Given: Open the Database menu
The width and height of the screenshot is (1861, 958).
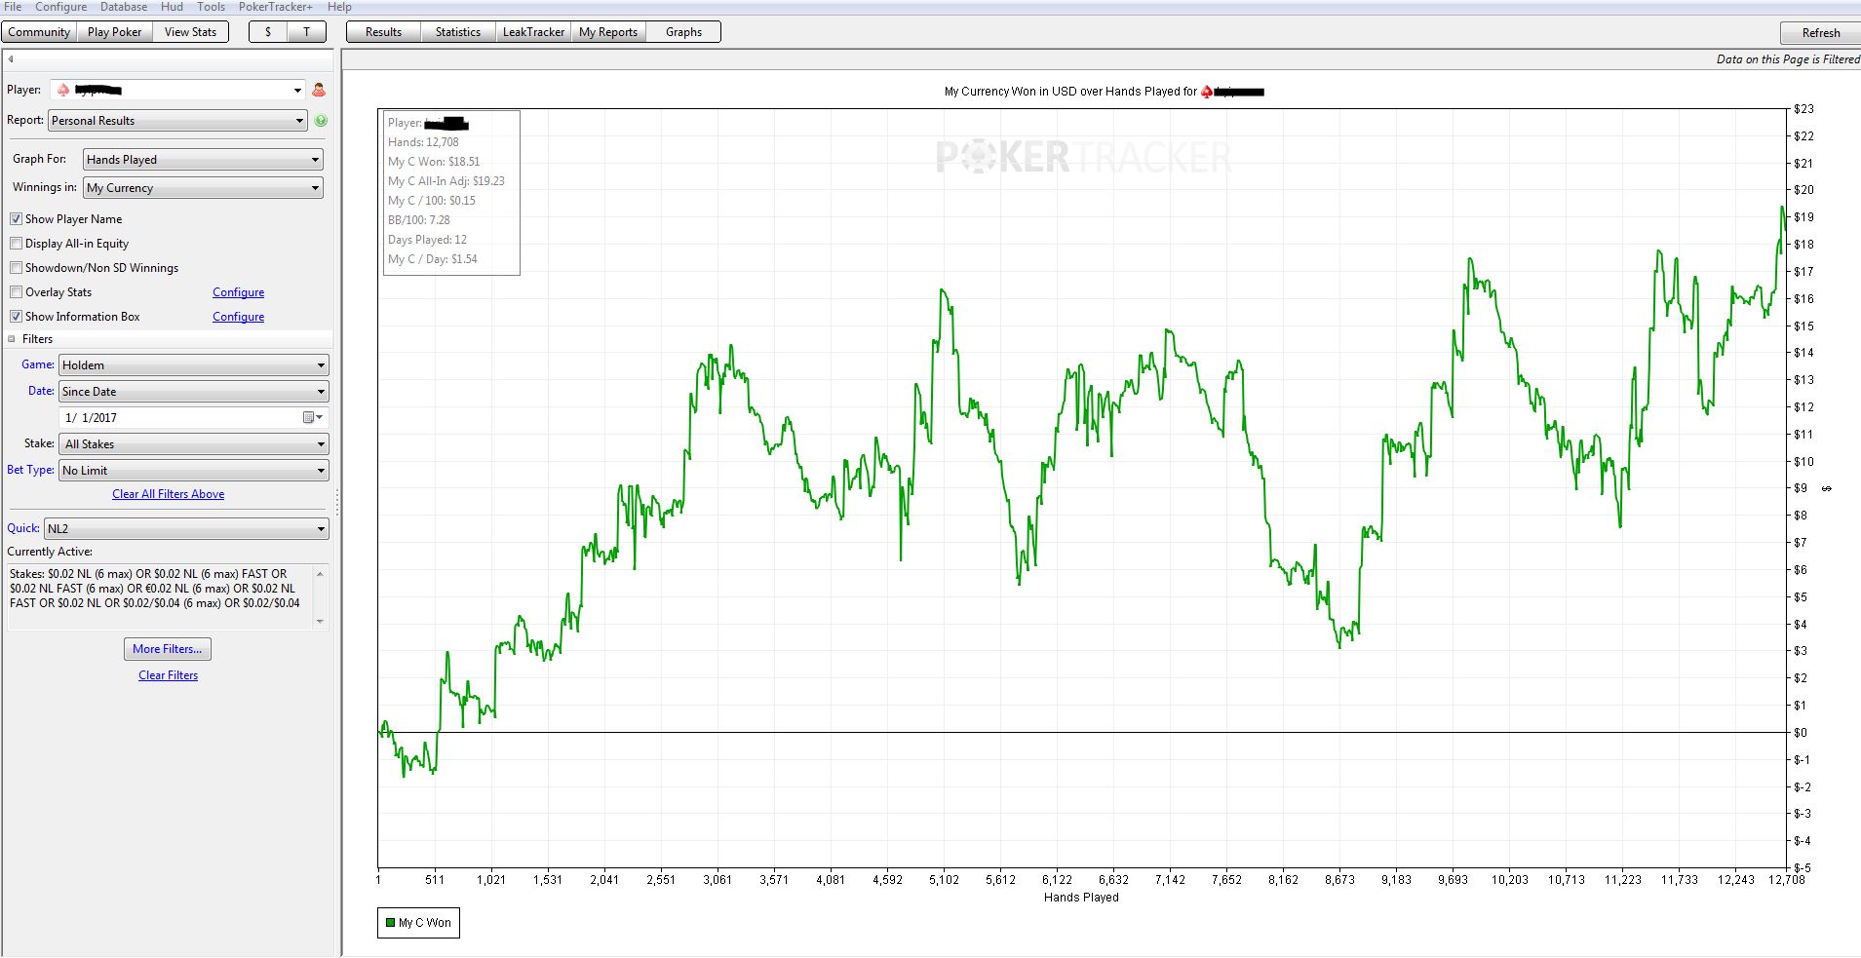Looking at the screenshot, I should tap(124, 7).
